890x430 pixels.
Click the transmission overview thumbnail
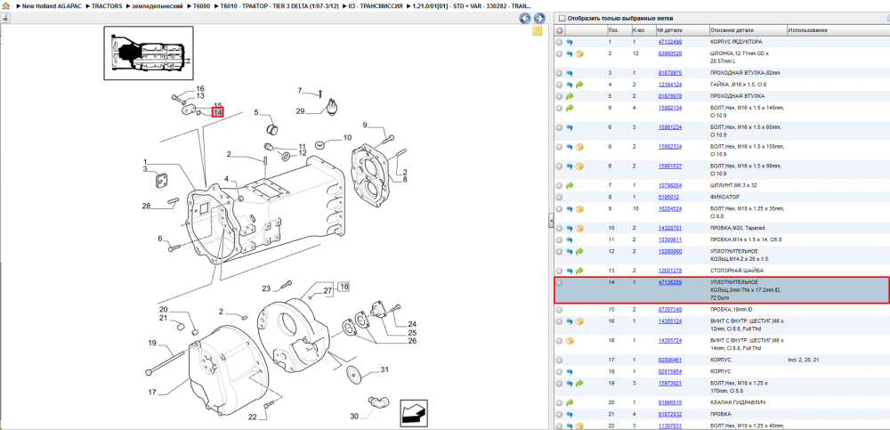pos(148,53)
